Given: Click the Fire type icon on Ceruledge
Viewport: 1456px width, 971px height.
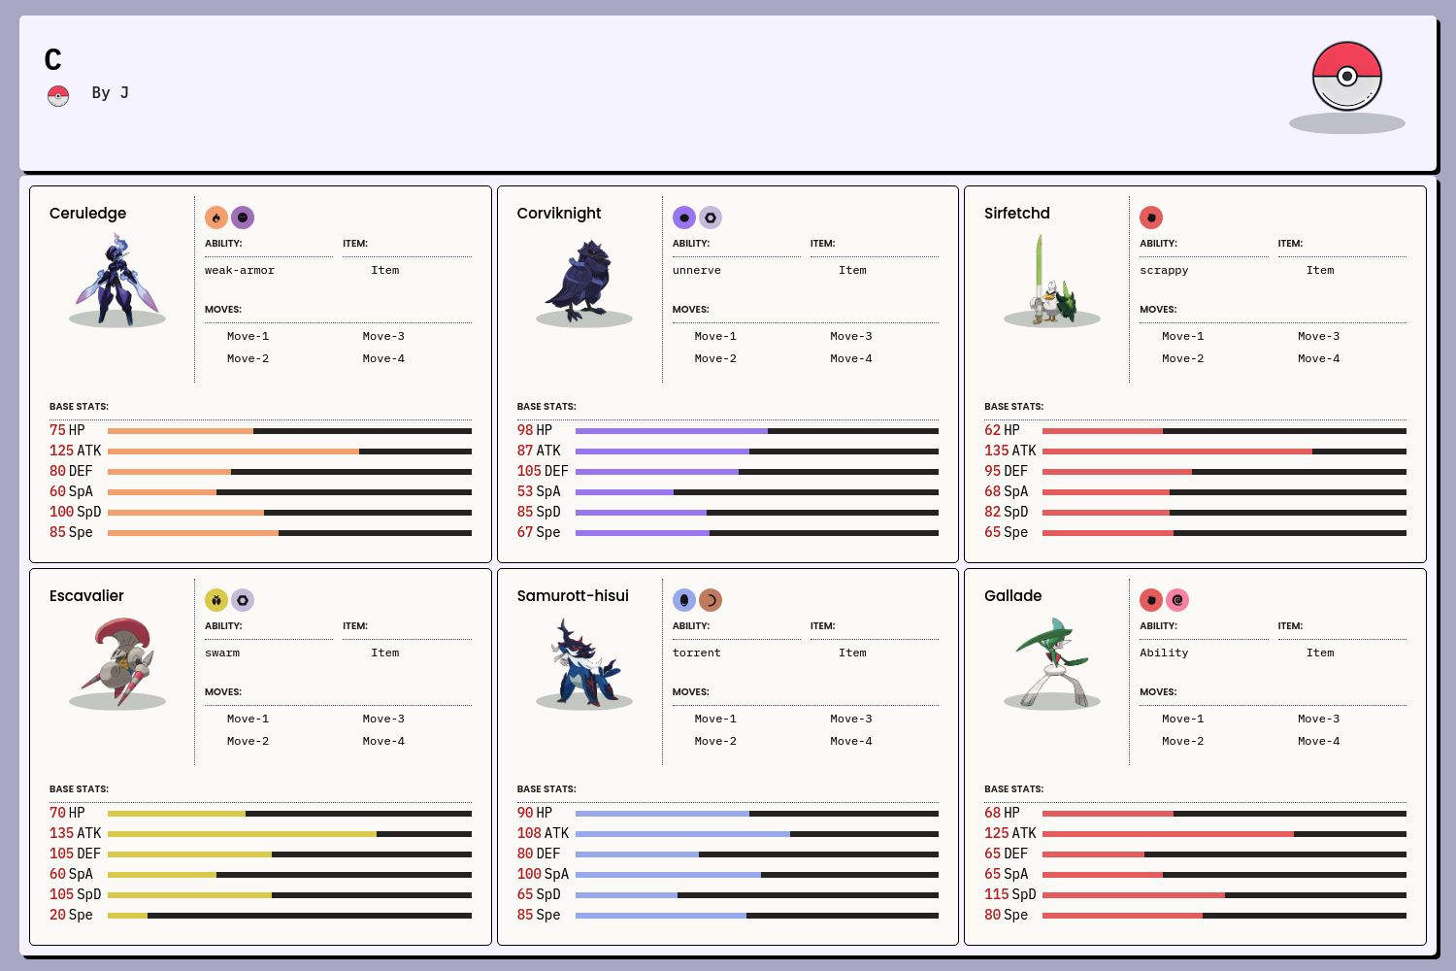Looking at the screenshot, I should [216, 218].
